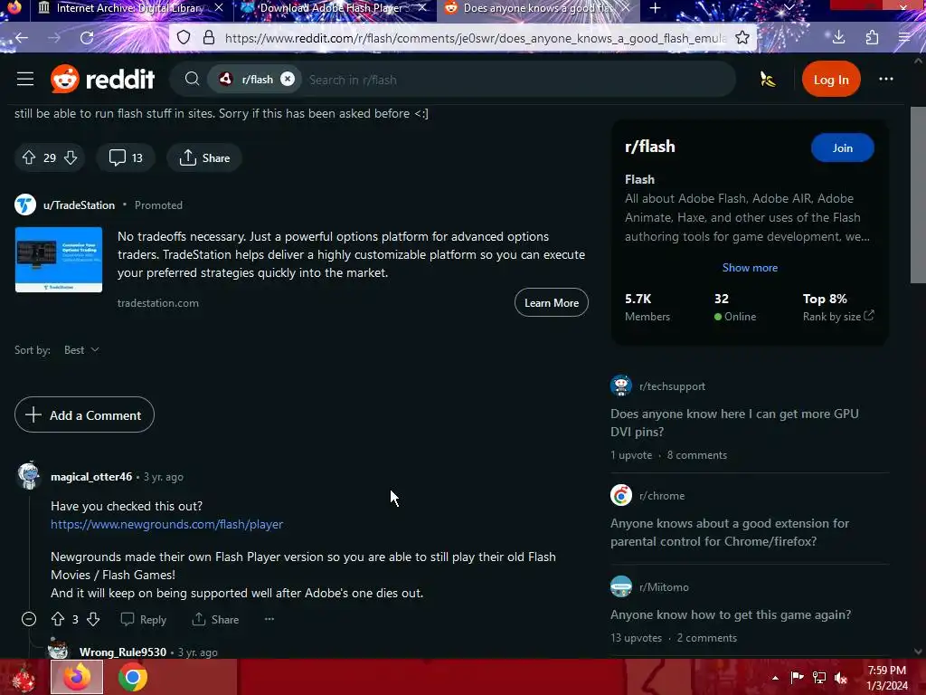The width and height of the screenshot is (926, 695).
Task: Downvote the post with 29 votes
Action: (71, 157)
